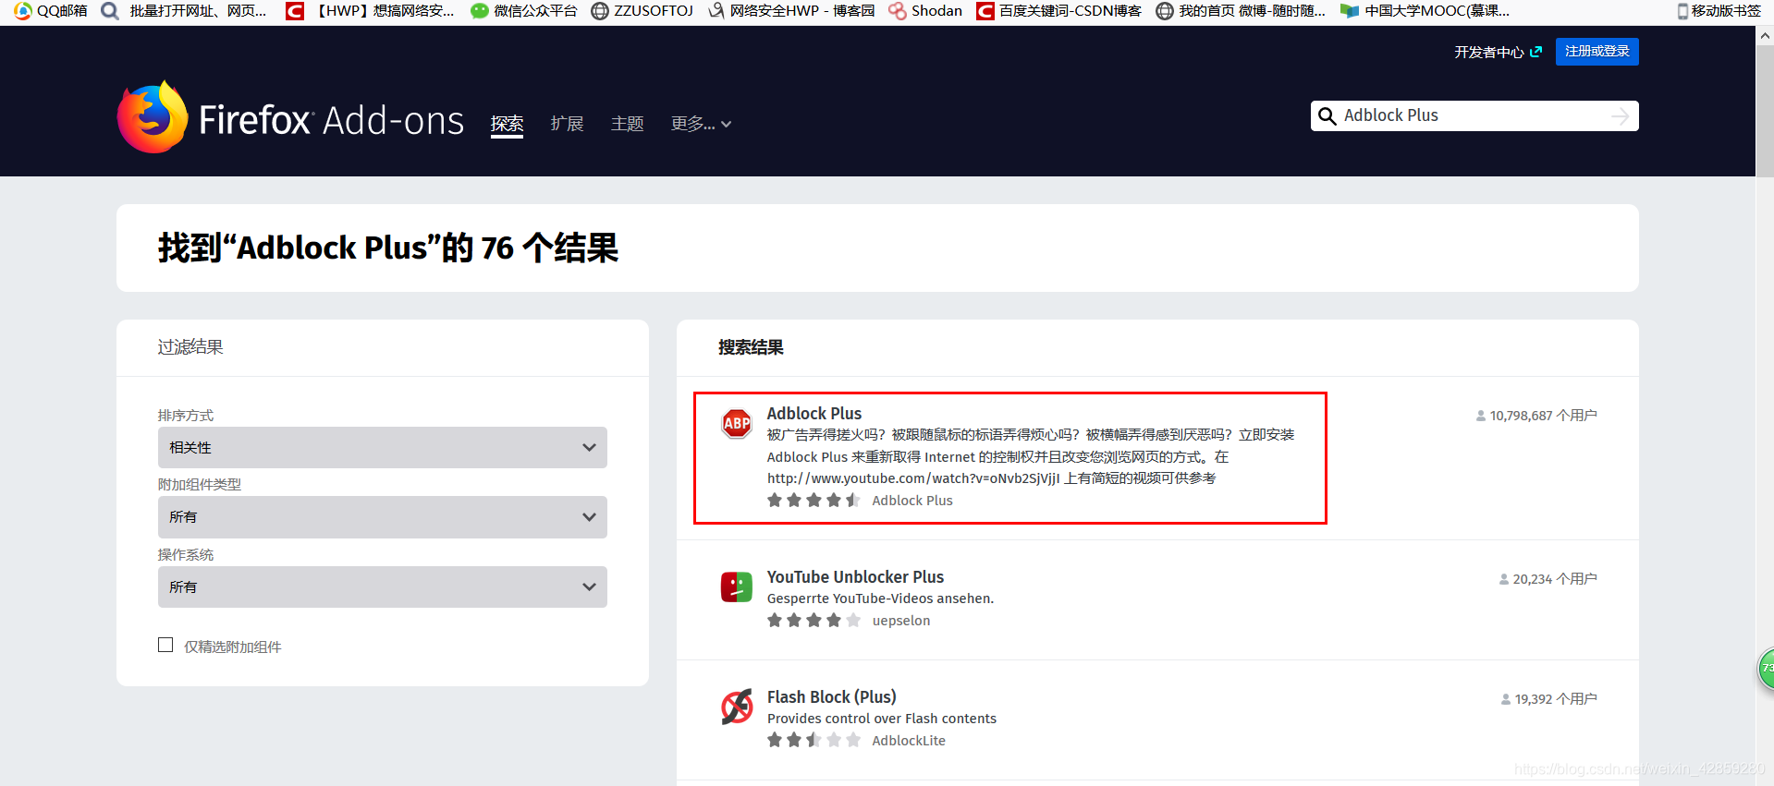
Task: Open the 批量打开网址 bookmark
Action: point(184,11)
